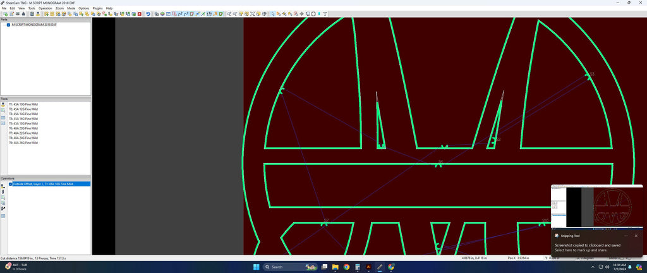Click the cut distance status bar text
Viewport: 647px width, 273px height.
33,258
